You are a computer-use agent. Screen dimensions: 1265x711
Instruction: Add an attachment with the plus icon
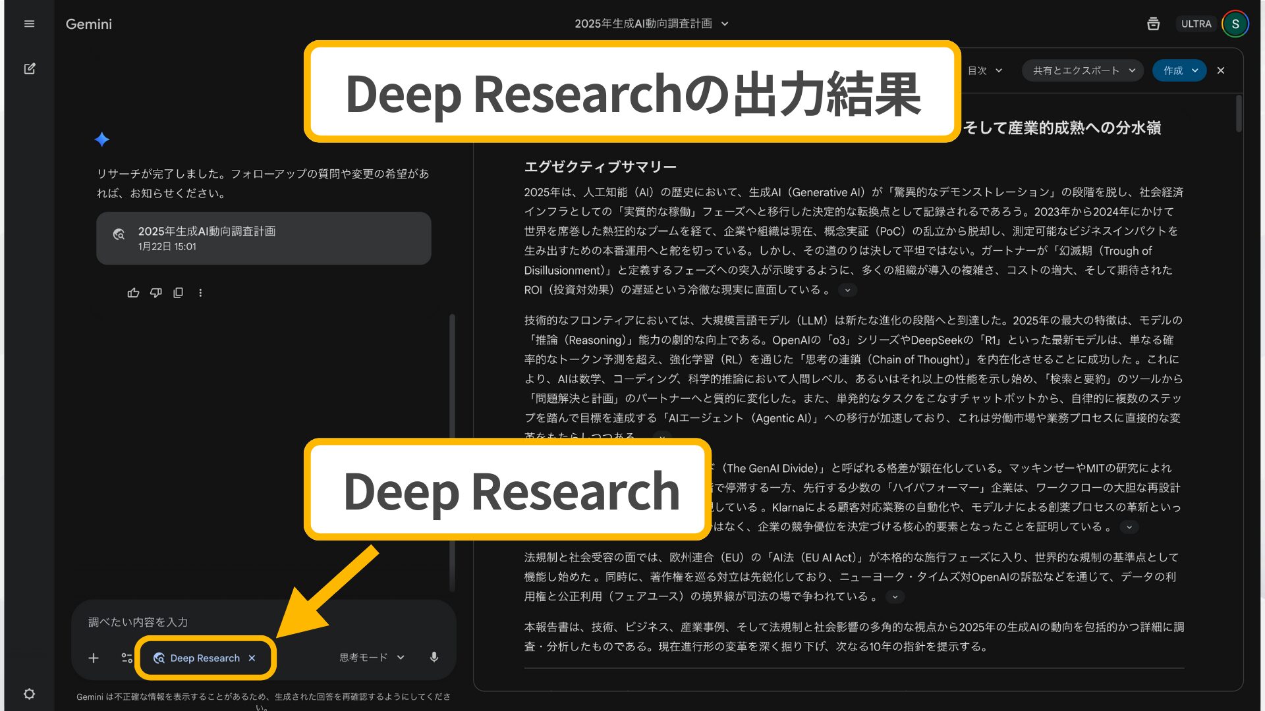click(x=94, y=657)
